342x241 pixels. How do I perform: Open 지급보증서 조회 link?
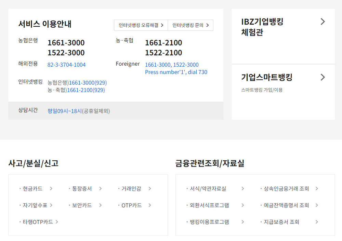281,222
